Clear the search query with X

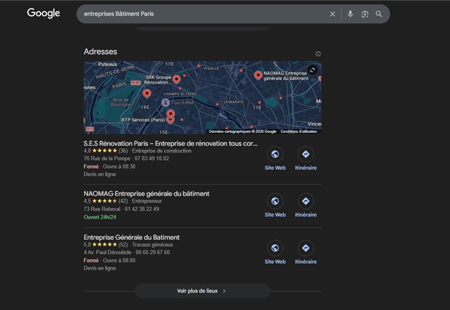tap(332, 14)
